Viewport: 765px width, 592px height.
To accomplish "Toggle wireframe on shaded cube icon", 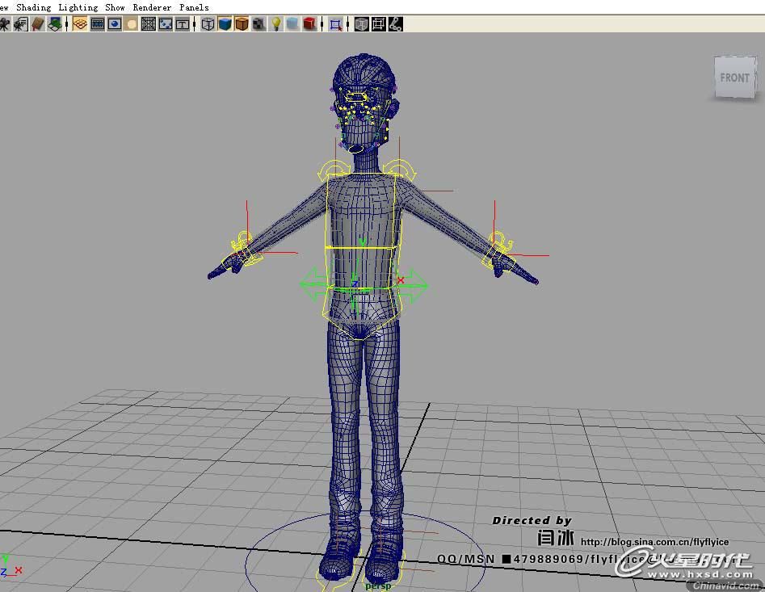I will [x=242, y=24].
